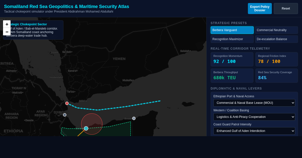
Task: Click the DJIBOUTI label on the map
Action: click(61, 112)
